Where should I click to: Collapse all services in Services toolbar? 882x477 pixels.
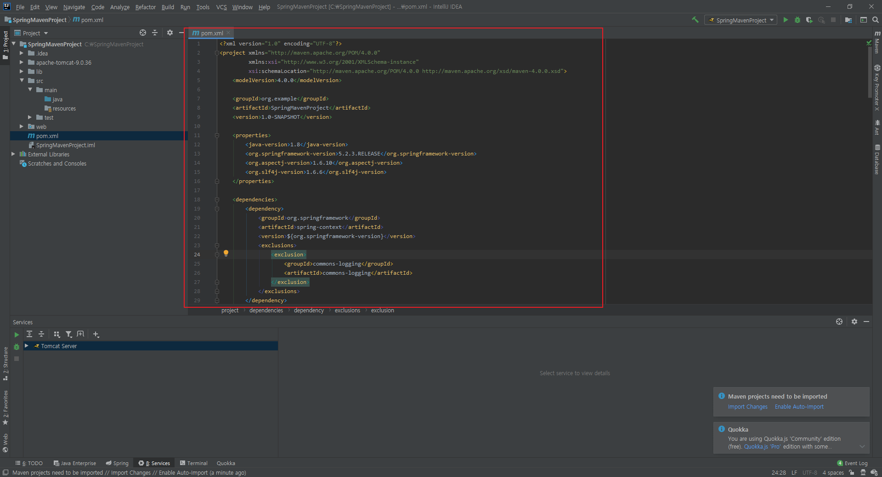pos(41,334)
